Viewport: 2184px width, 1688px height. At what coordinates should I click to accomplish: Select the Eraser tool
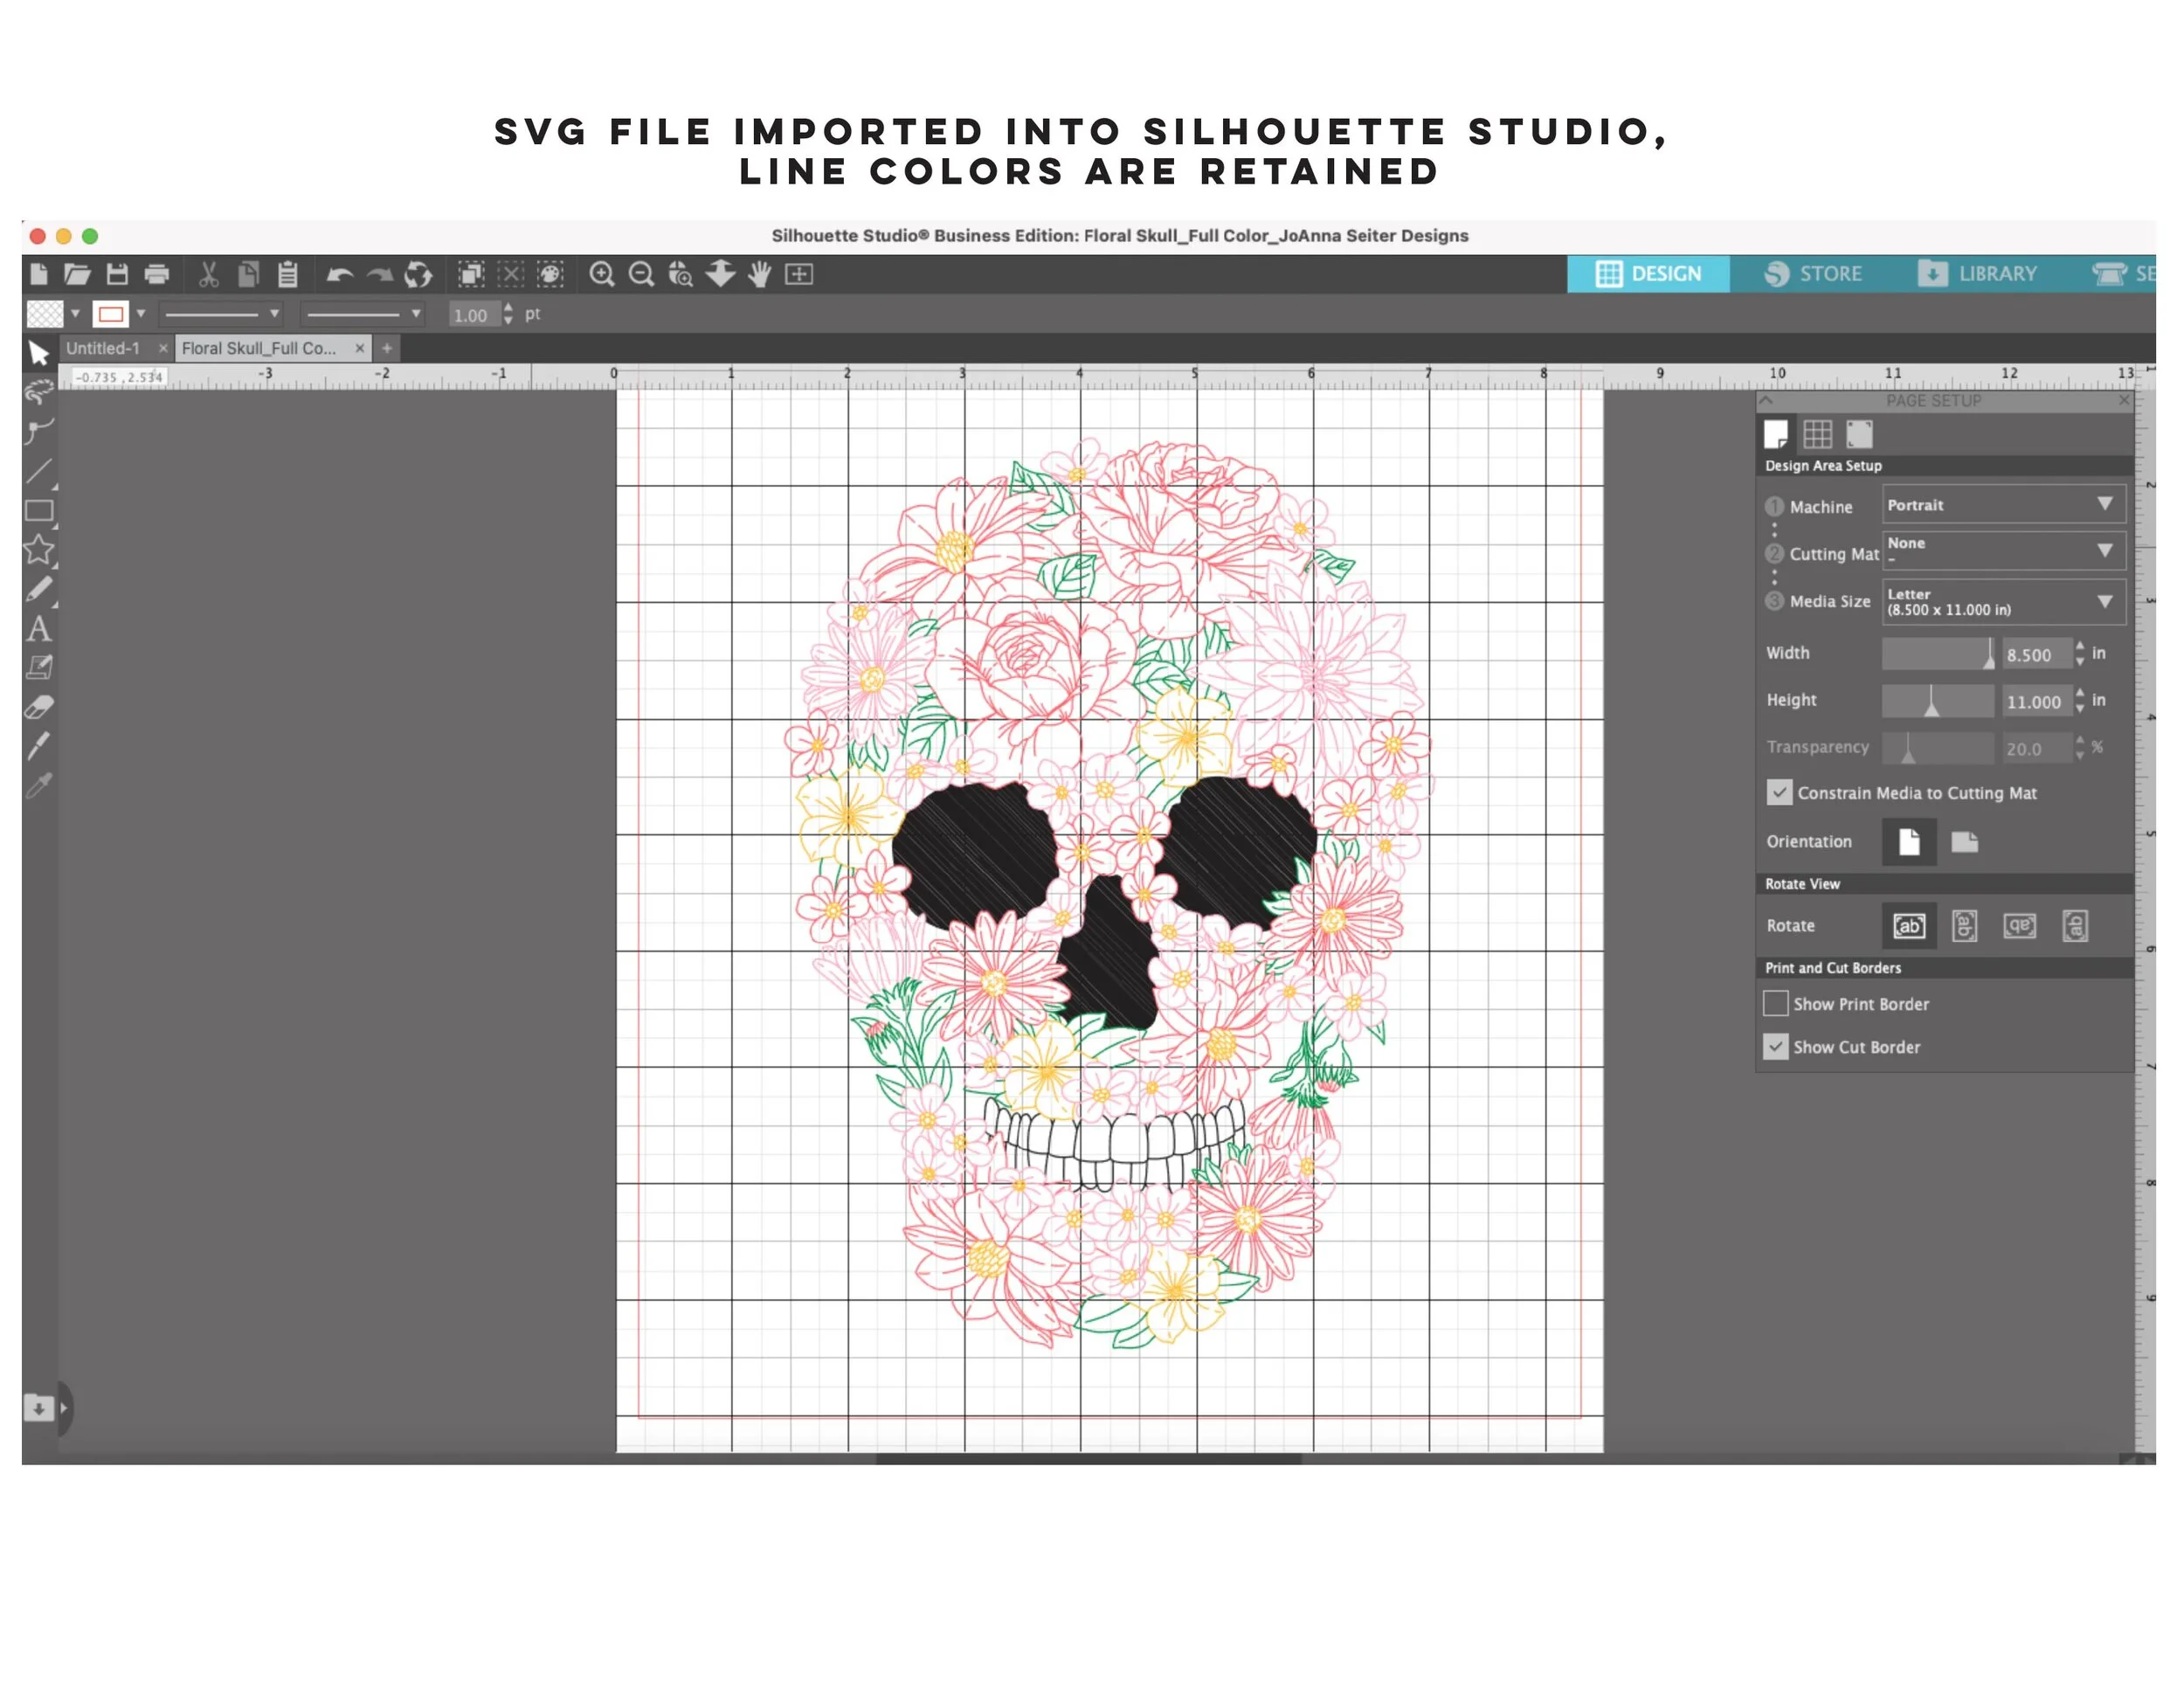pos(39,708)
